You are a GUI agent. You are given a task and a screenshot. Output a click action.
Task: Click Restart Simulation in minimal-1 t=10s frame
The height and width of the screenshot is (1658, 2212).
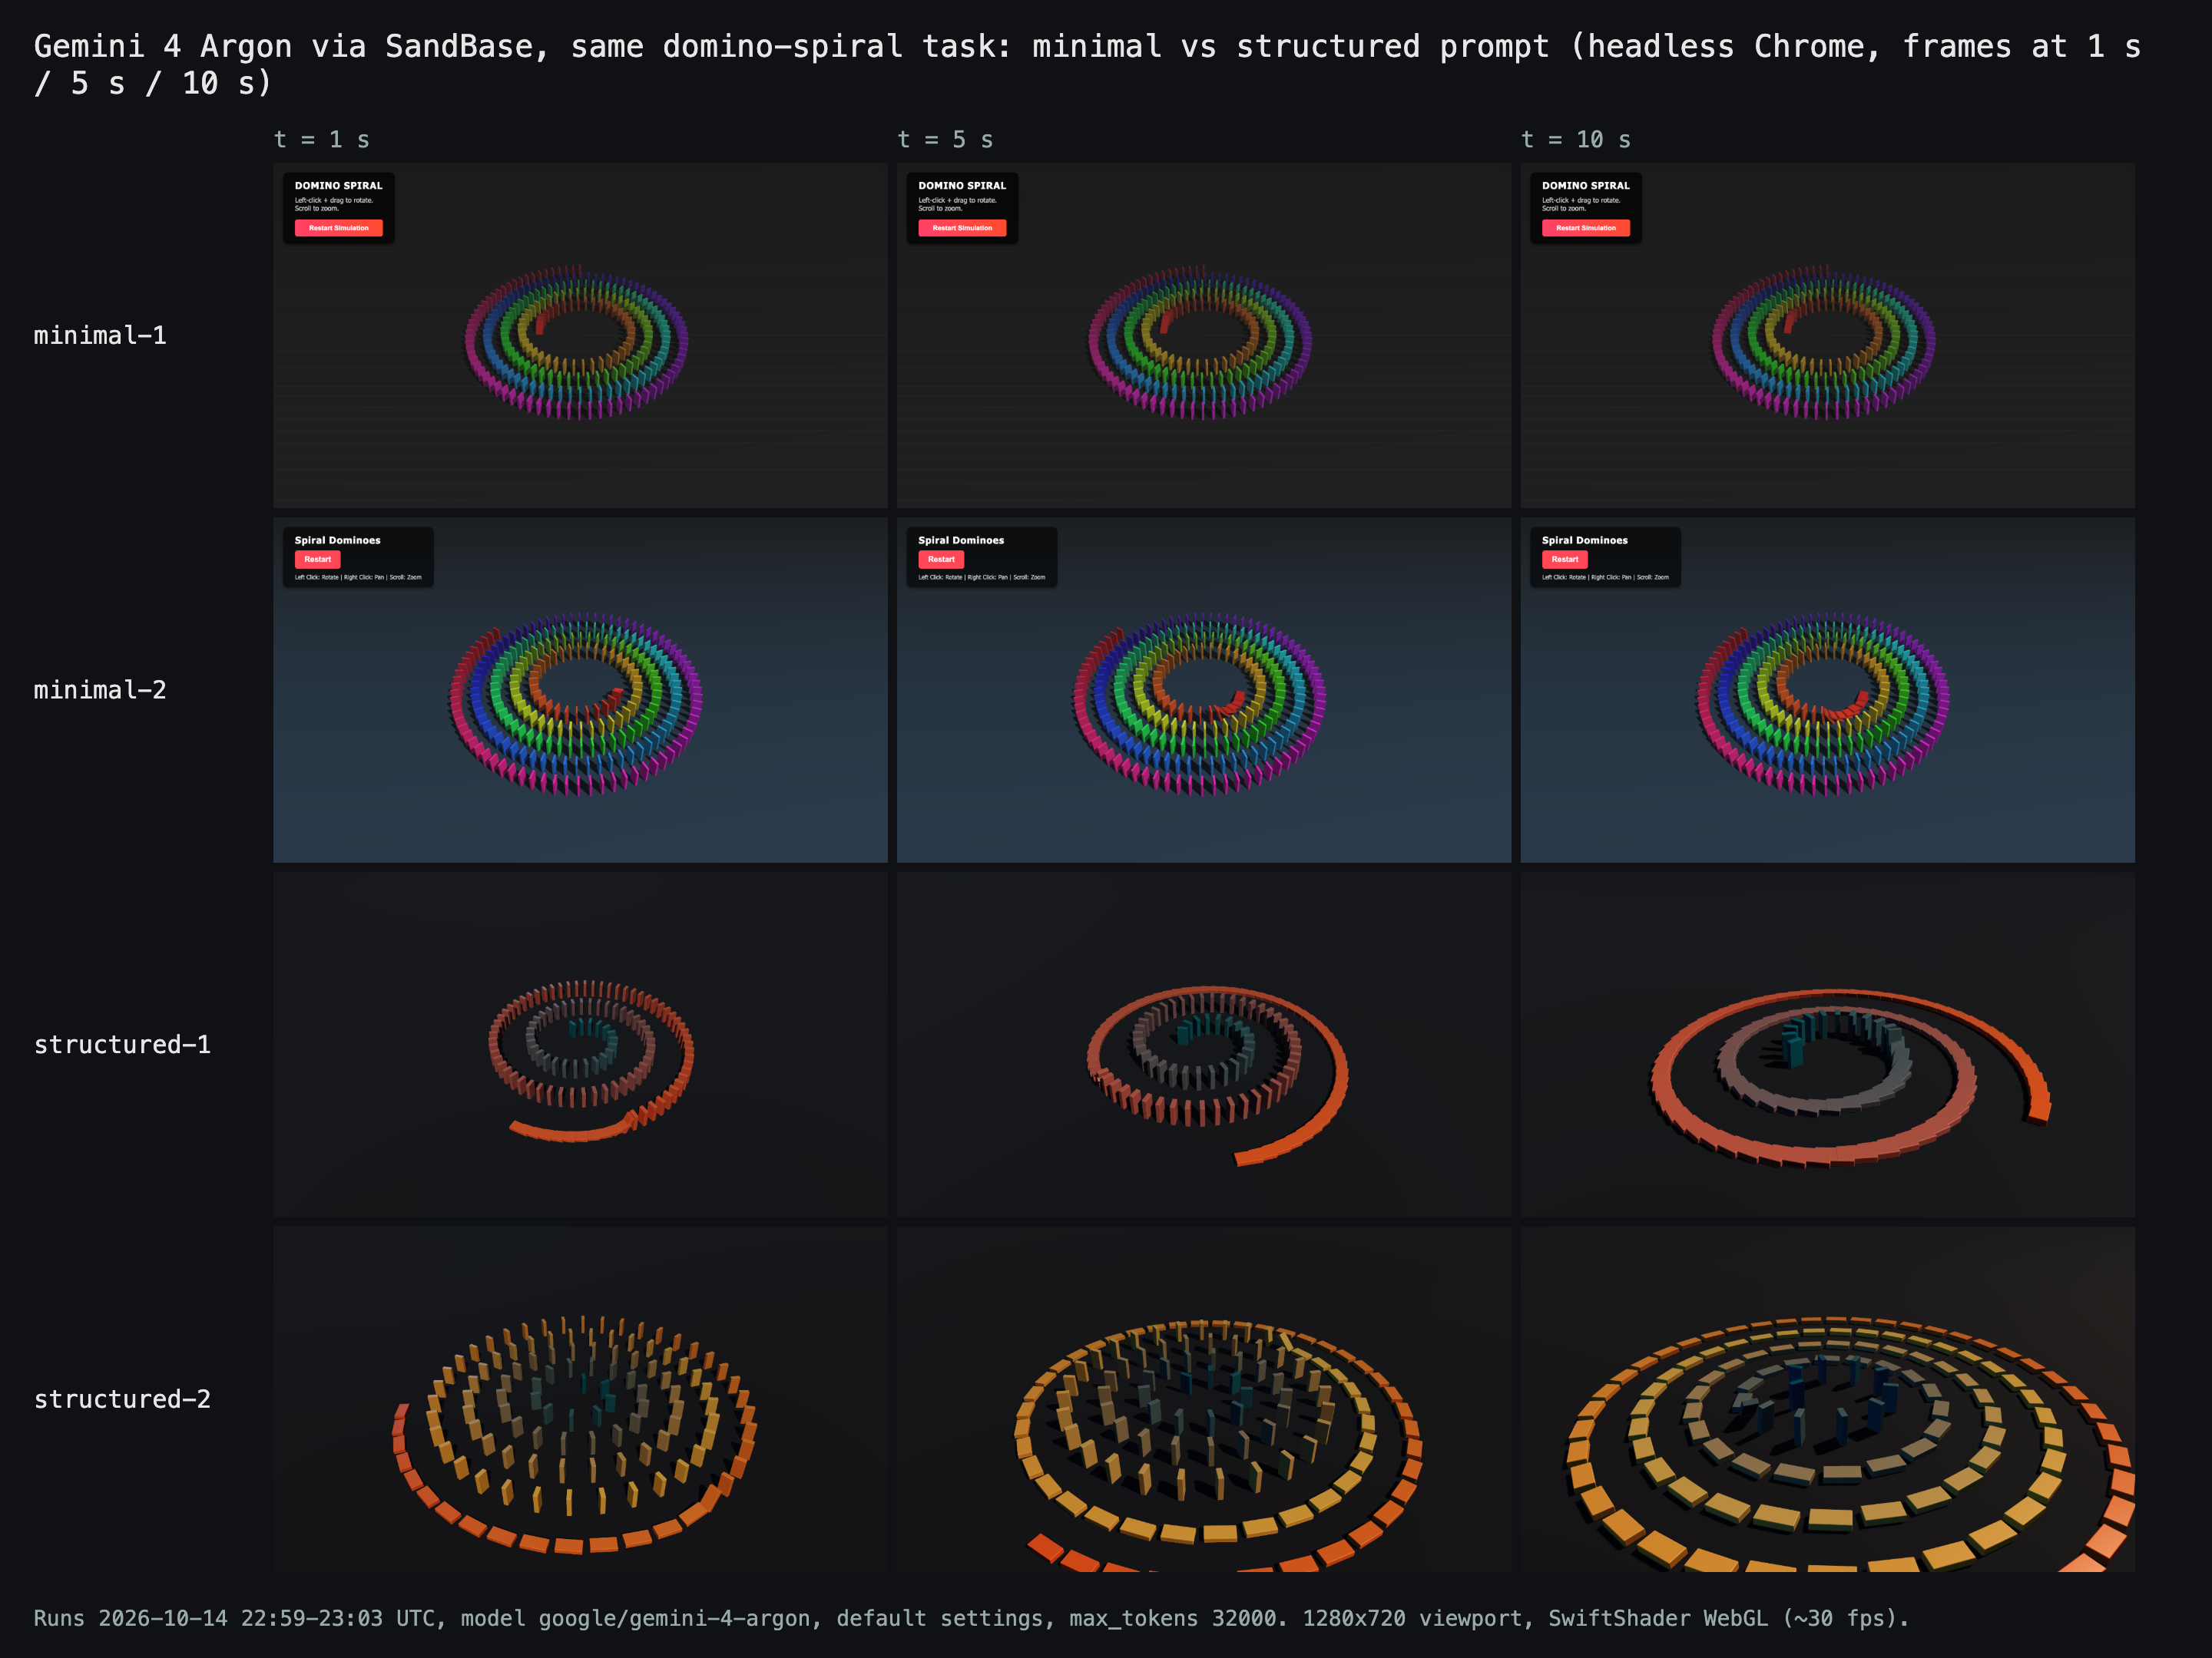(x=1585, y=228)
